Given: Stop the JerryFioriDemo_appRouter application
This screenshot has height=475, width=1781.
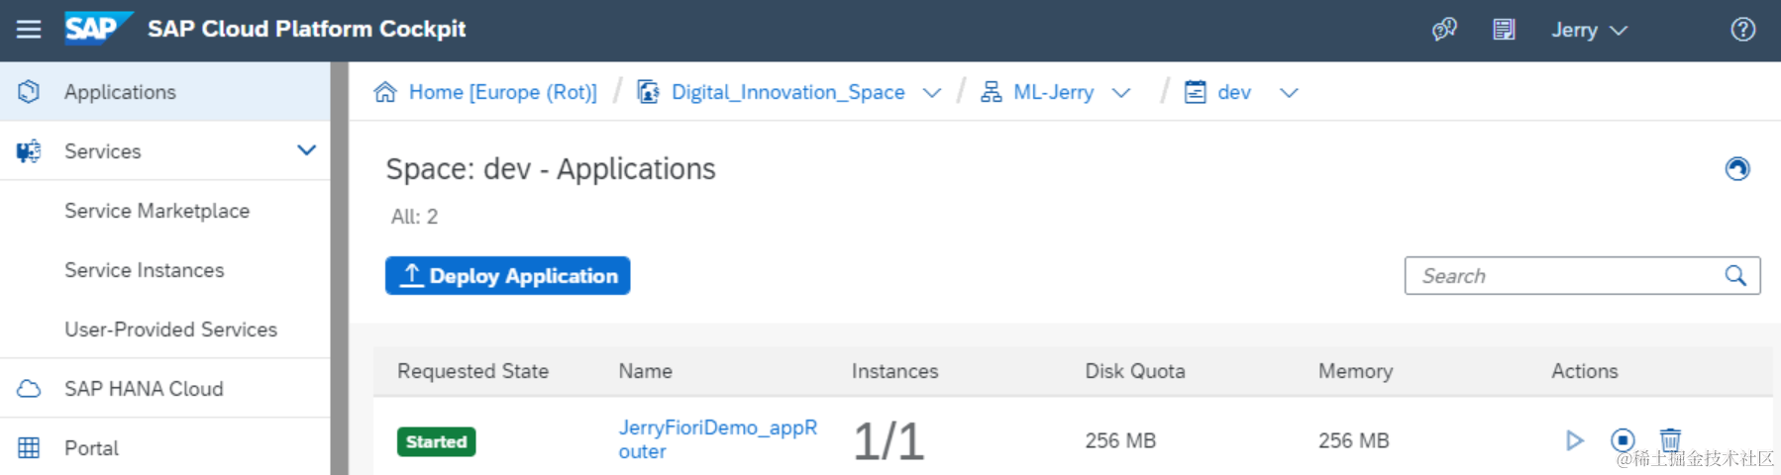Looking at the screenshot, I should click(x=1622, y=440).
